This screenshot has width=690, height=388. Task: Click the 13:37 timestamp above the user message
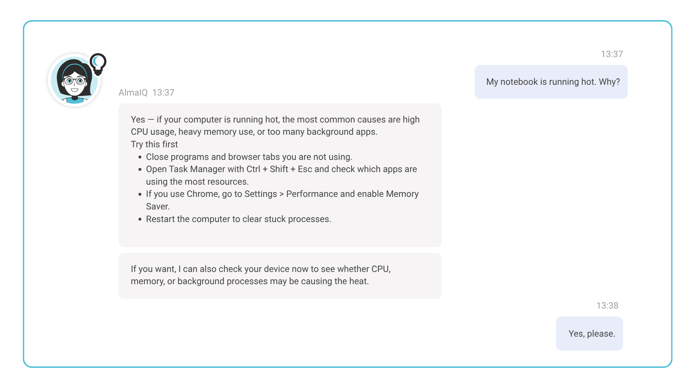(612, 54)
